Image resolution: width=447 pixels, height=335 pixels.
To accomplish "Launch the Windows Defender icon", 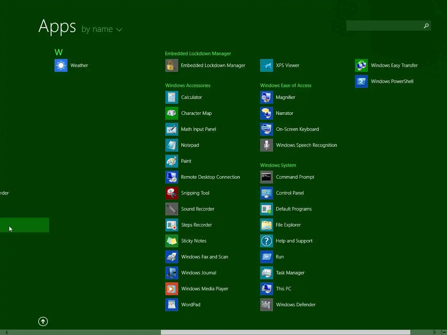I will (267, 305).
